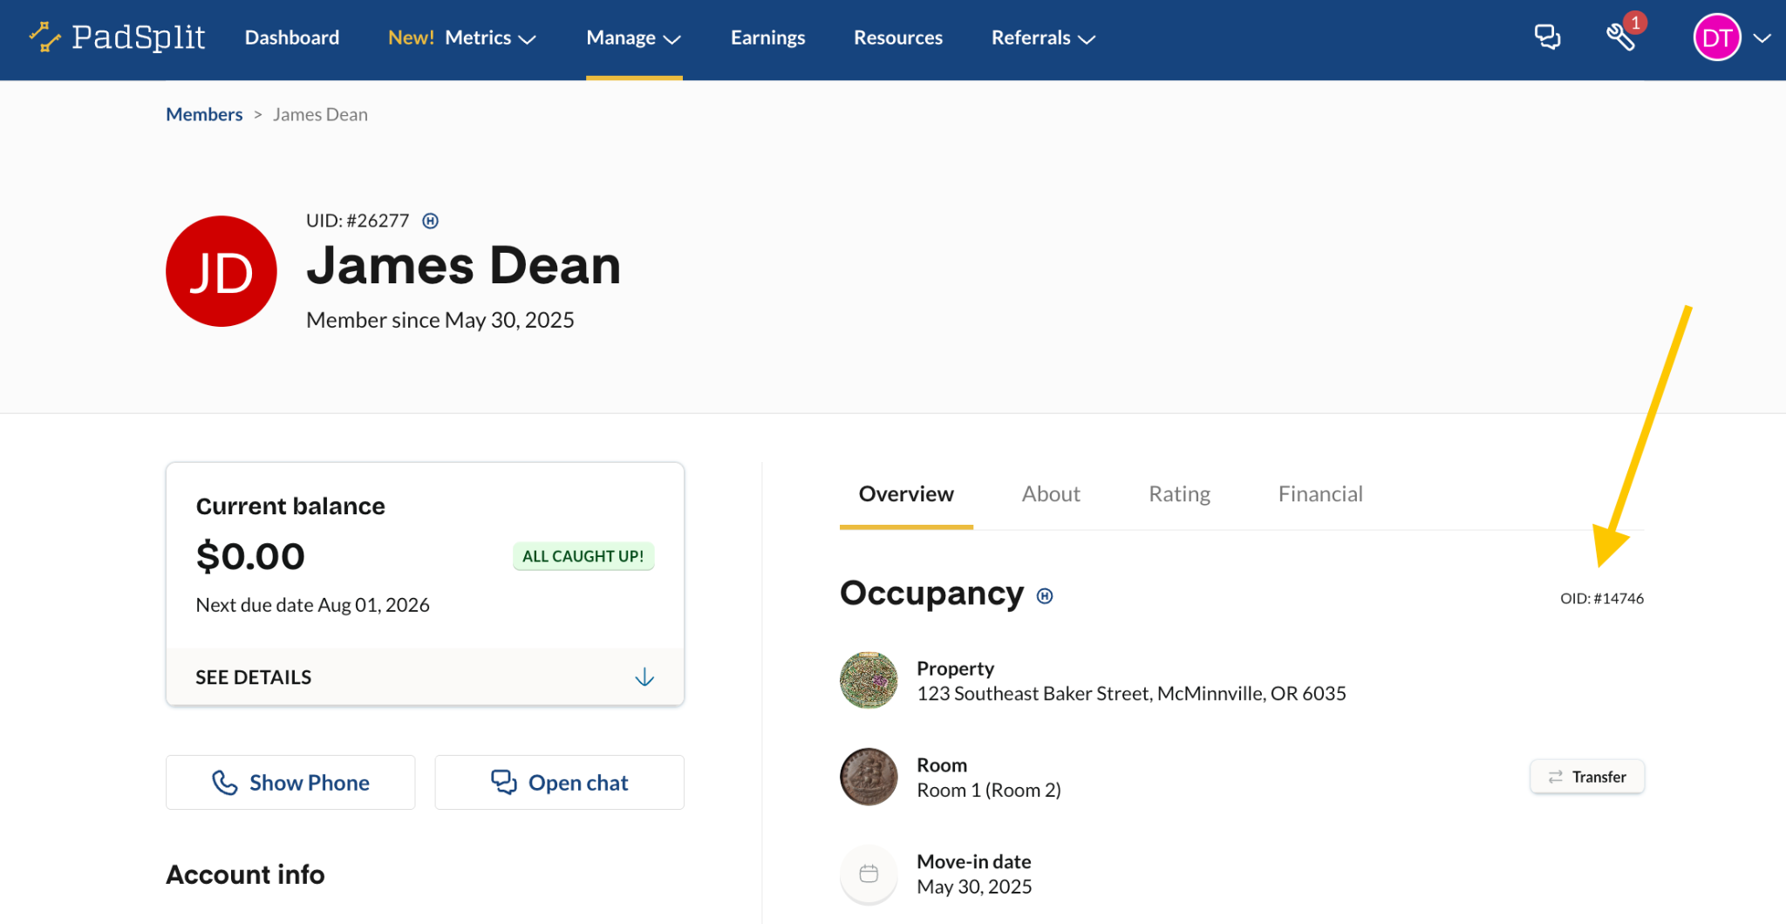Click the property address 123 Southeast Baker Street
Image resolution: width=1786 pixels, height=924 pixels.
click(x=1131, y=694)
